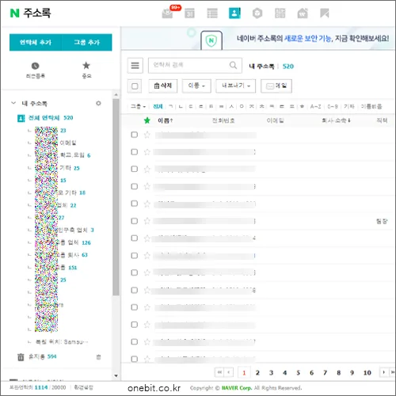
Task: Open the new security feature banner link
Action: [x=313, y=39]
